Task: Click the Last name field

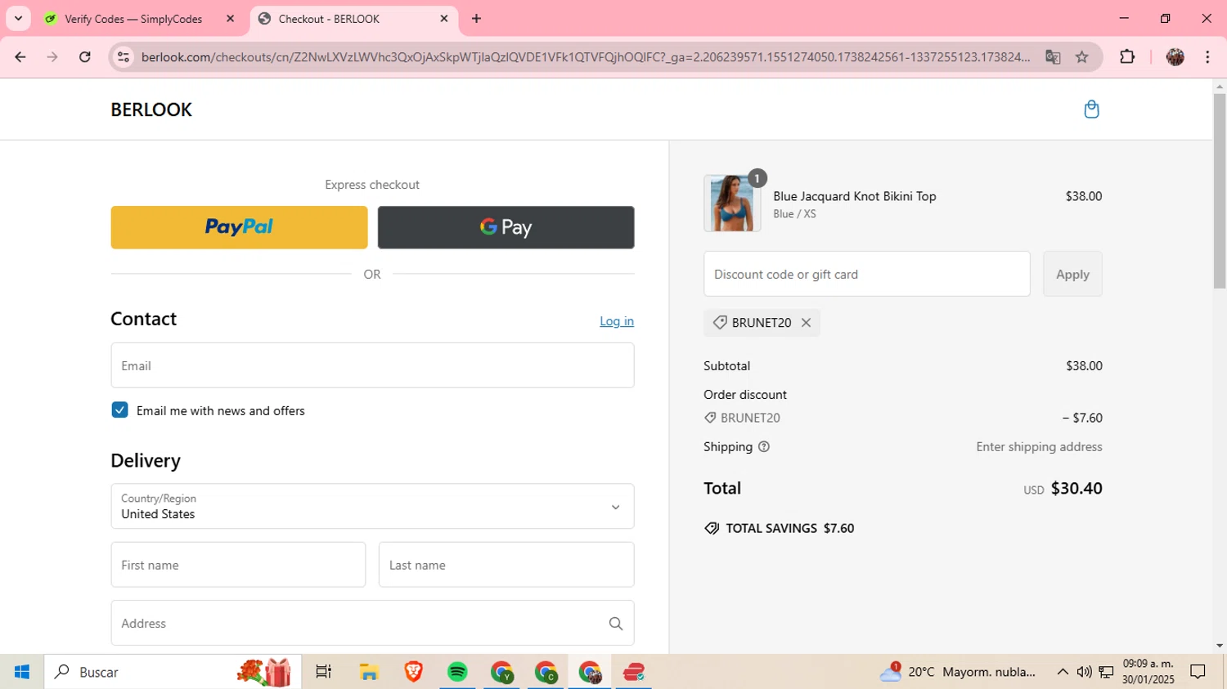Action: 506,565
